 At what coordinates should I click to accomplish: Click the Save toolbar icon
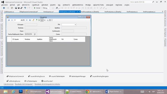[x=19, y=8]
